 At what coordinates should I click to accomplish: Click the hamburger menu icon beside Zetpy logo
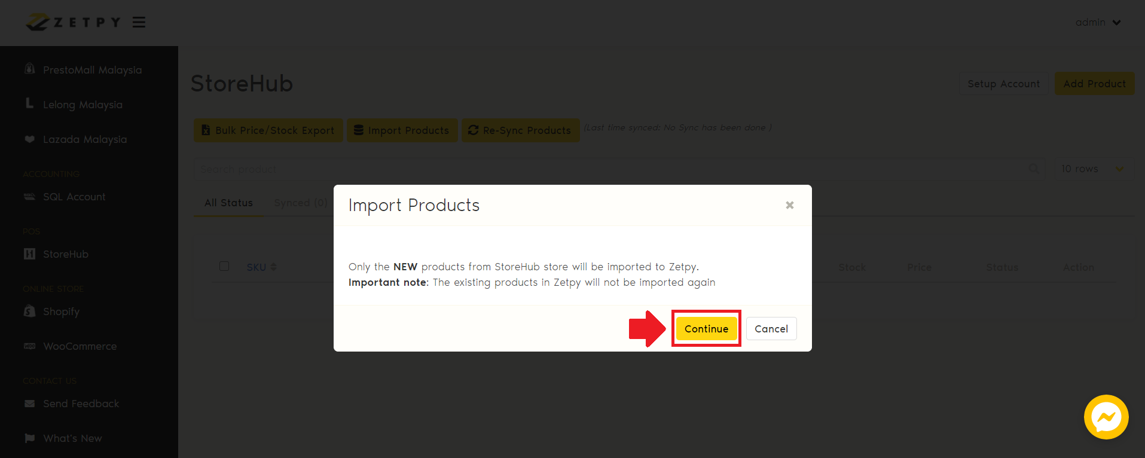[x=139, y=22]
